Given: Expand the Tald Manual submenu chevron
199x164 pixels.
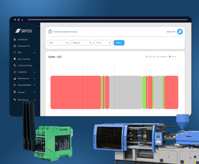Looking at the screenshot, I should click(x=34, y=100).
